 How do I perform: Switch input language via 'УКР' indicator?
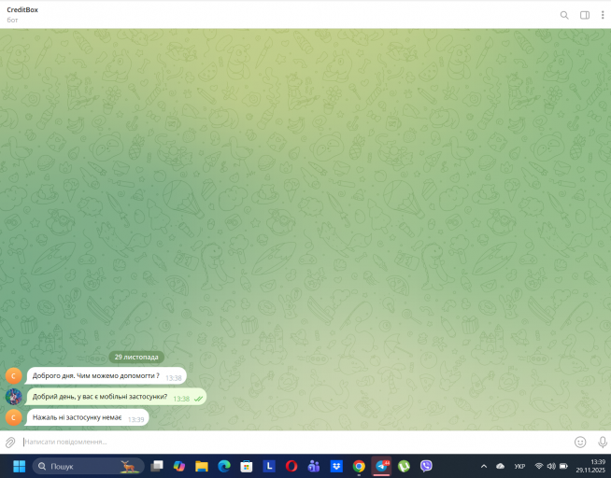519,466
